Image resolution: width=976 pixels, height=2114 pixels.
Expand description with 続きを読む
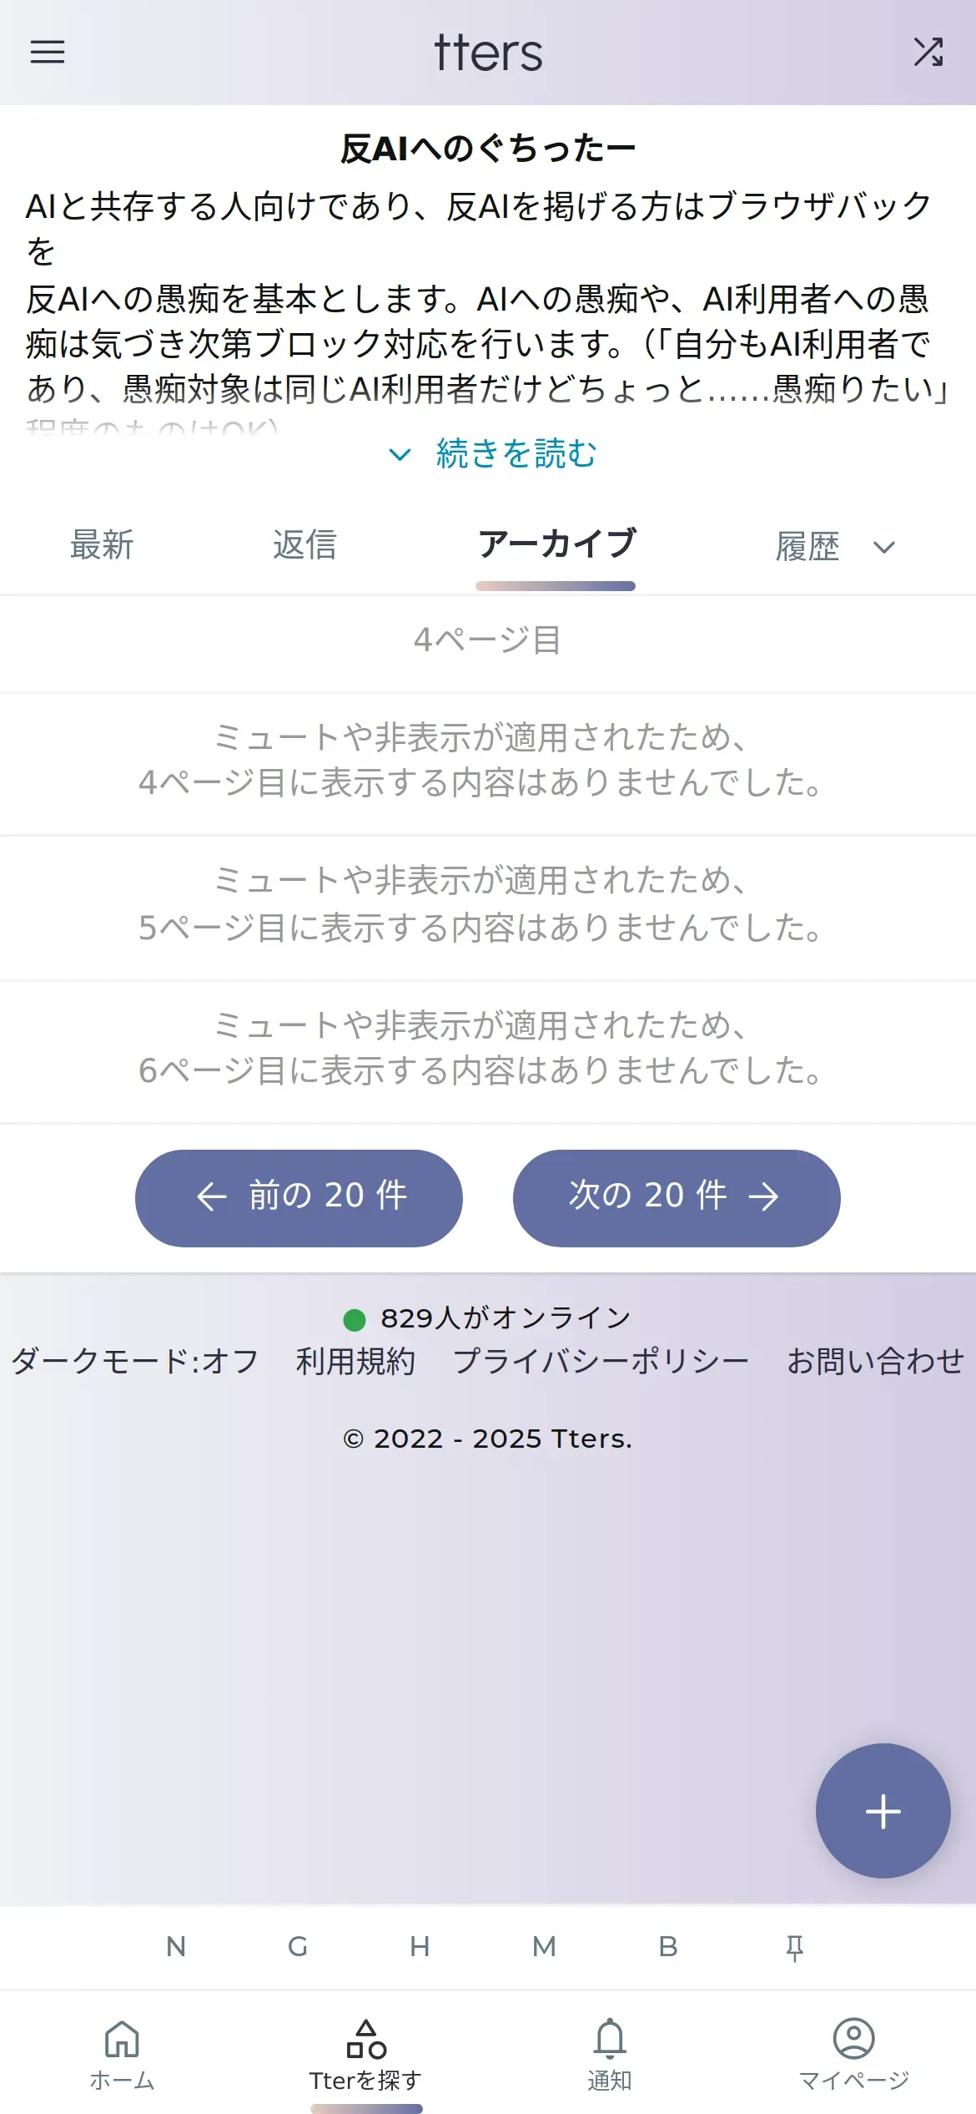point(516,454)
